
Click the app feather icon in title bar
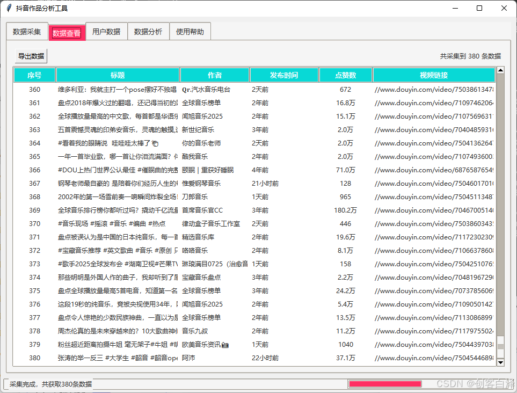tap(9, 8)
